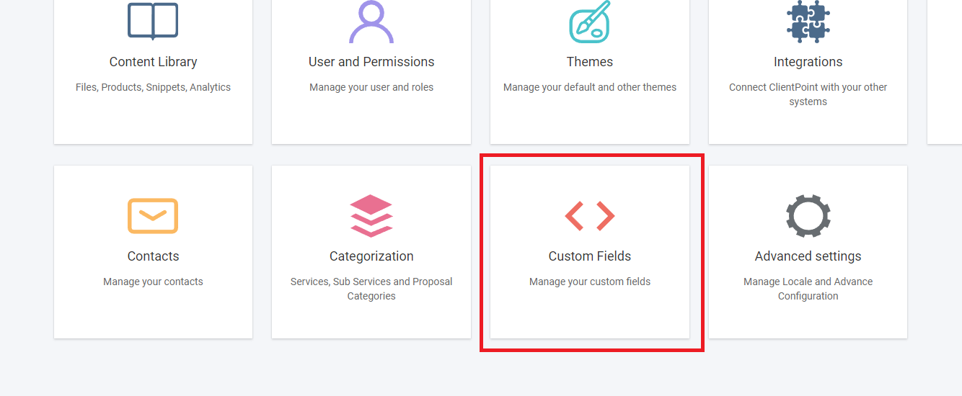Open the Custom Fields heading
The image size is (962, 396).
click(x=590, y=256)
